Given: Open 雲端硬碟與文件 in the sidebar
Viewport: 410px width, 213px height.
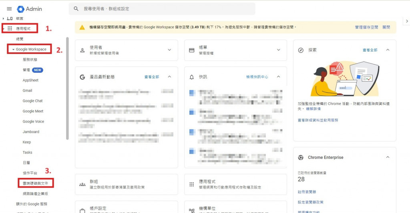Looking at the screenshot, I should [x=35, y=183].
